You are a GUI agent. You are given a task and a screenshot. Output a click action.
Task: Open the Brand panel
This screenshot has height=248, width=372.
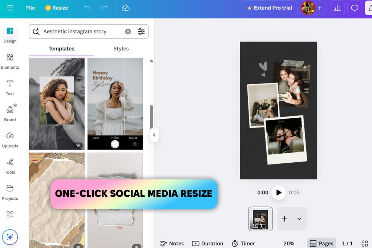point(10,113)
